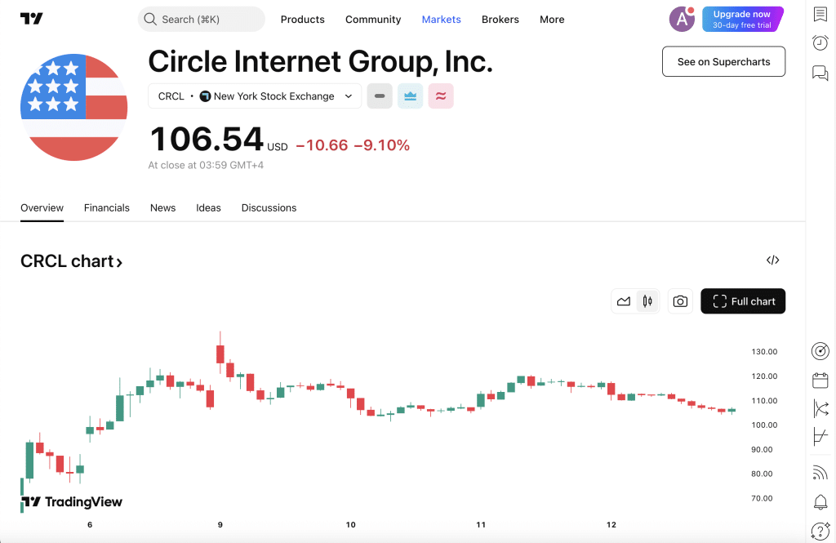Open the watchlist panel icon
Viewport: 836px width, 543px height.
(x=820, y=16)
